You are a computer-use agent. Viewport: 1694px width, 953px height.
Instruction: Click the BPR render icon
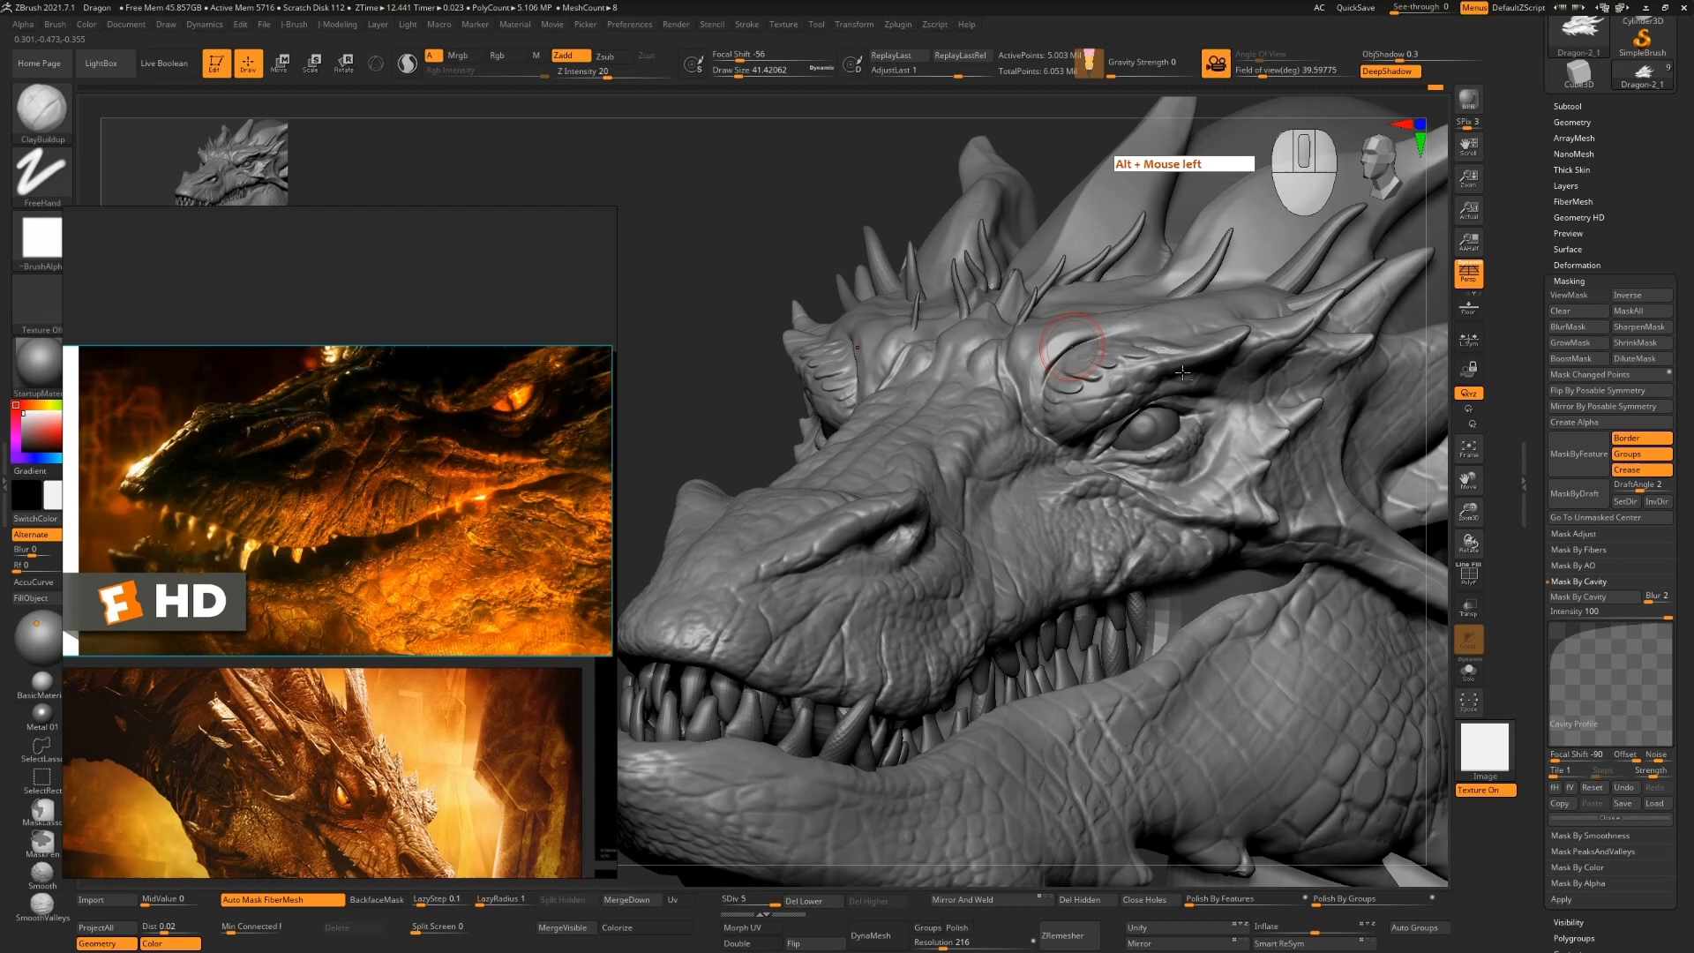point(1468,100)
